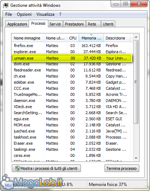Select the explorer.exe process
Screen dimensions: 150x191
pyautogui.click(x=71, y=52)
